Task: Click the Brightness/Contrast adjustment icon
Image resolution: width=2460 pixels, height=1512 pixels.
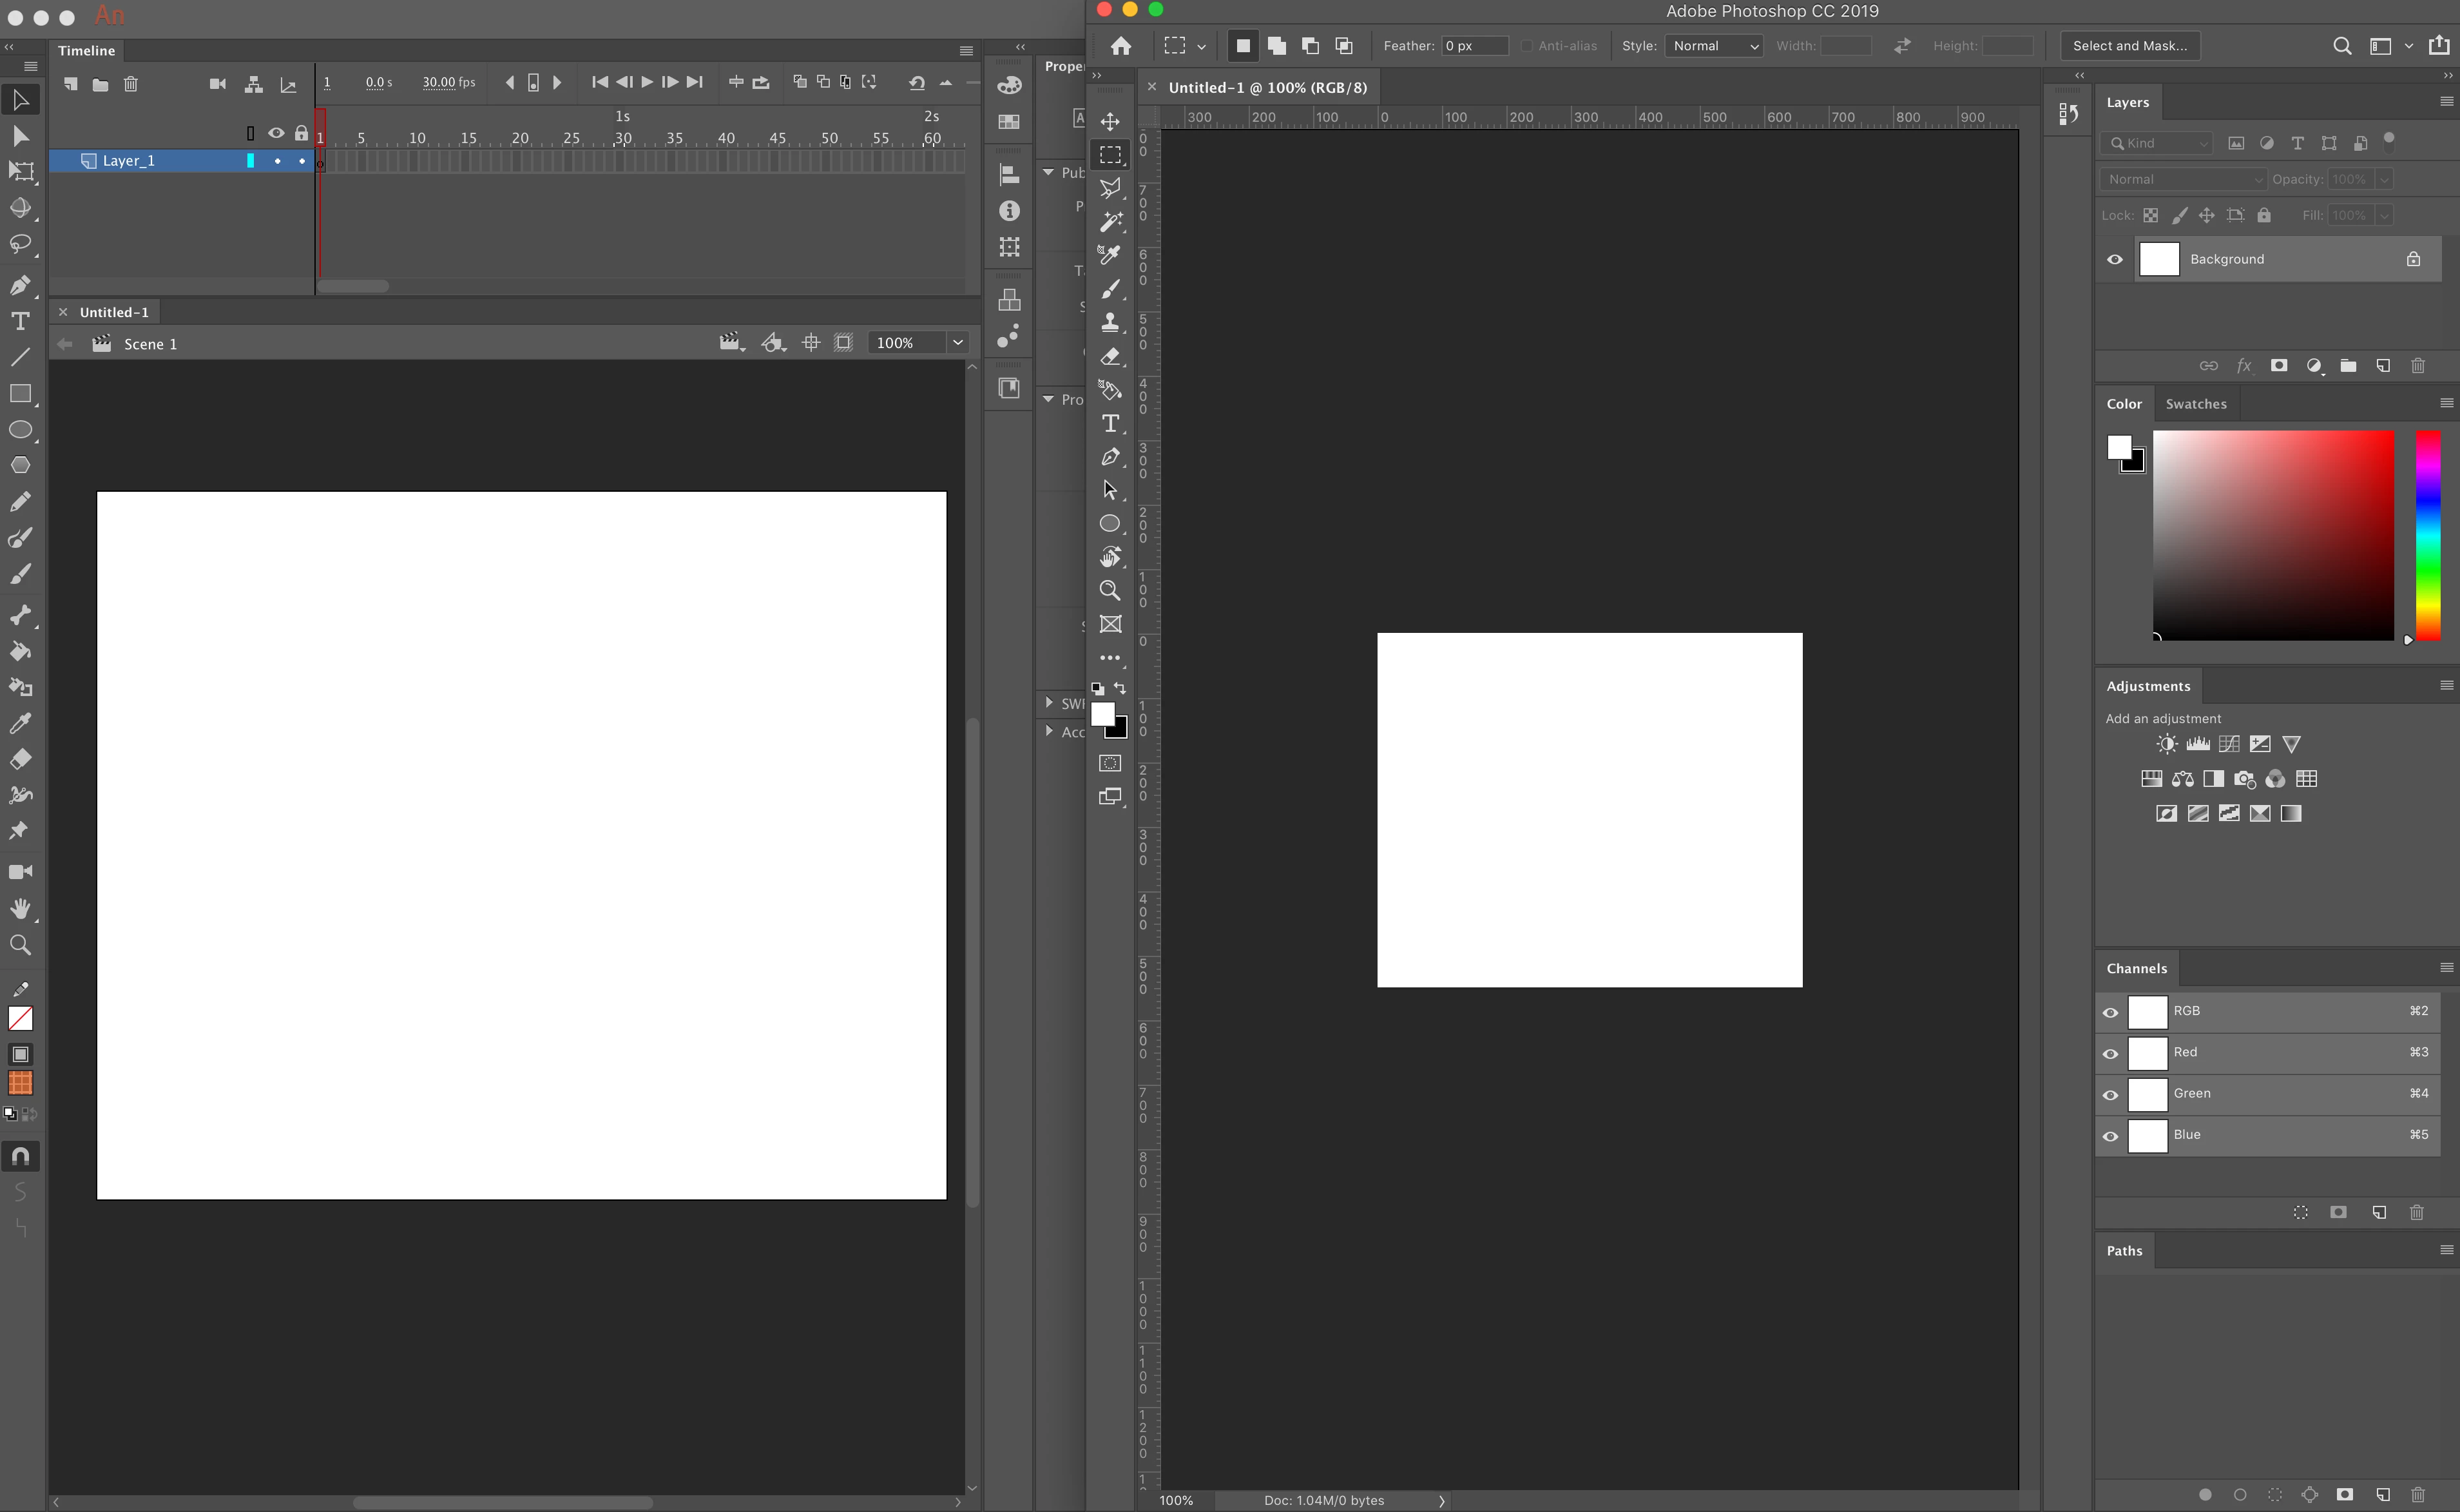Action: click(2166, 744)
